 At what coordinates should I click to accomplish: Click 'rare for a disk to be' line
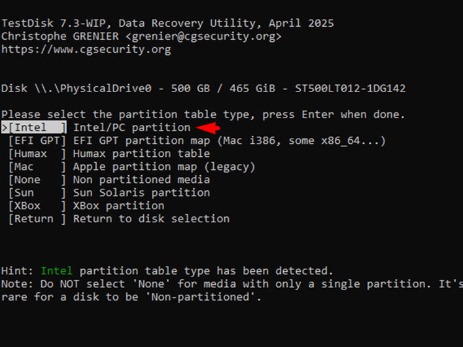tap(131, 297)
